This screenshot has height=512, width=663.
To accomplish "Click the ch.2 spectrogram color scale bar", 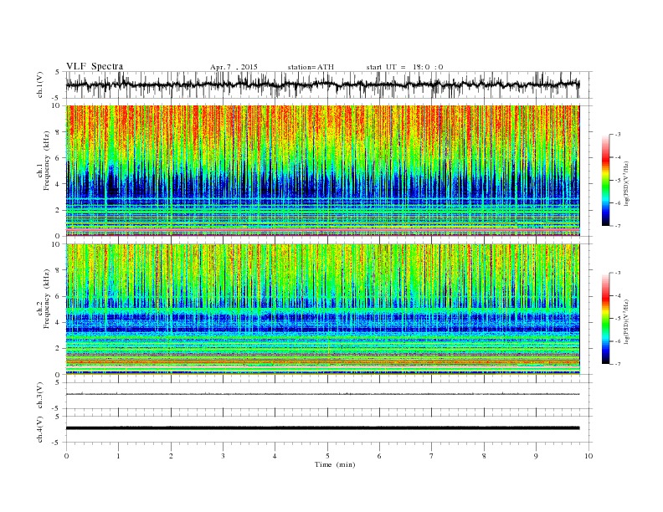I will click(605, 318).
